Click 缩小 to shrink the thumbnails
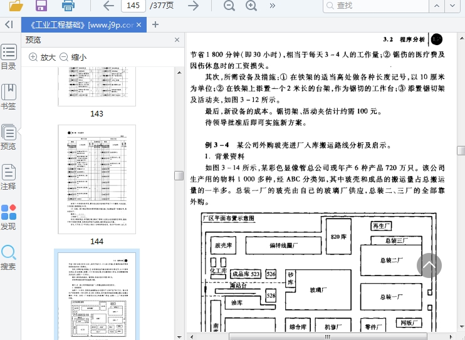465x340 pixels. (73, 57)
